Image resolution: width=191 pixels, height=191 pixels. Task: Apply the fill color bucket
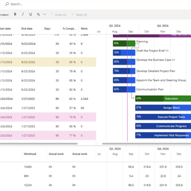[38, 14]
